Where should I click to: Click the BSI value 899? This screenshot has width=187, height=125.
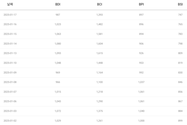click(x=180, y=121)
